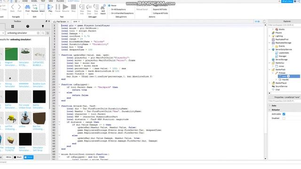Set Toolbox background to White
The width and height of the screenshot is (301, 169).
(8, 157)
